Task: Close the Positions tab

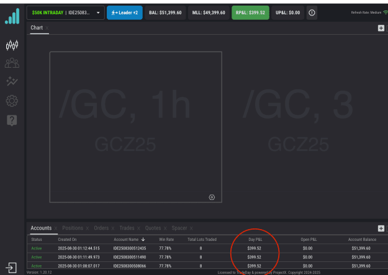Action: coord(88,228)
